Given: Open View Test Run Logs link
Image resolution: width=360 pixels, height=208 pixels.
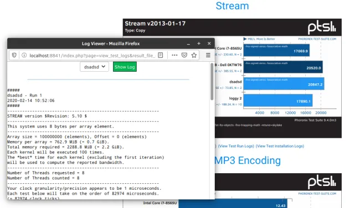Looking at the screenshot, I should click(236, 146).
